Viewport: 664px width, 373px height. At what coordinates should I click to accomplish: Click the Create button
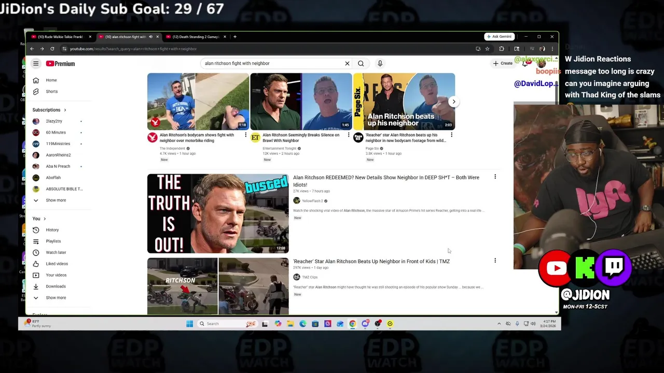[x=503, y=63]
